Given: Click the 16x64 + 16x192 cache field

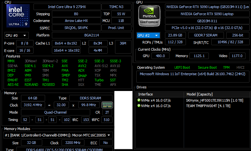Looking at the screenshot, I should (x=66, y=50).
